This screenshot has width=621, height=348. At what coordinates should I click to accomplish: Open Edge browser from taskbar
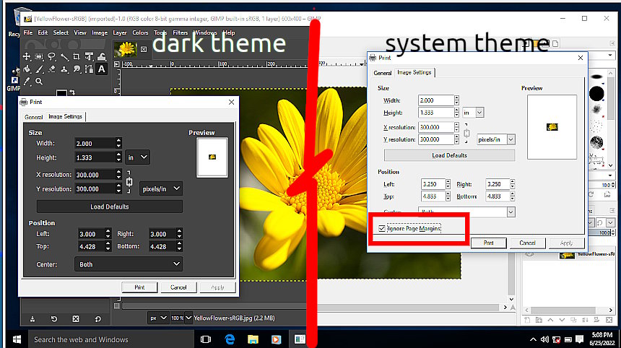[230, 339]
